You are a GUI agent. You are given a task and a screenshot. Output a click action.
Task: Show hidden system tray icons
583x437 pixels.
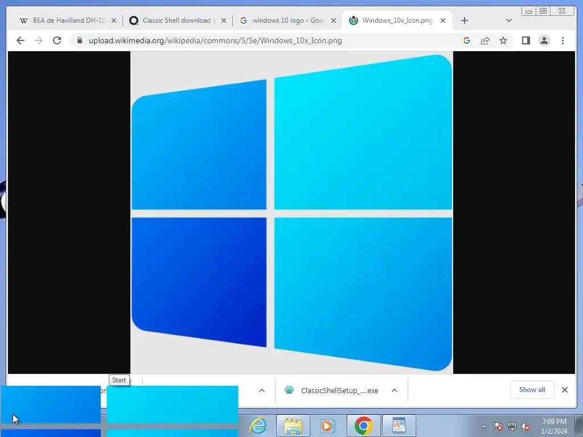click(x=484, y=426)
